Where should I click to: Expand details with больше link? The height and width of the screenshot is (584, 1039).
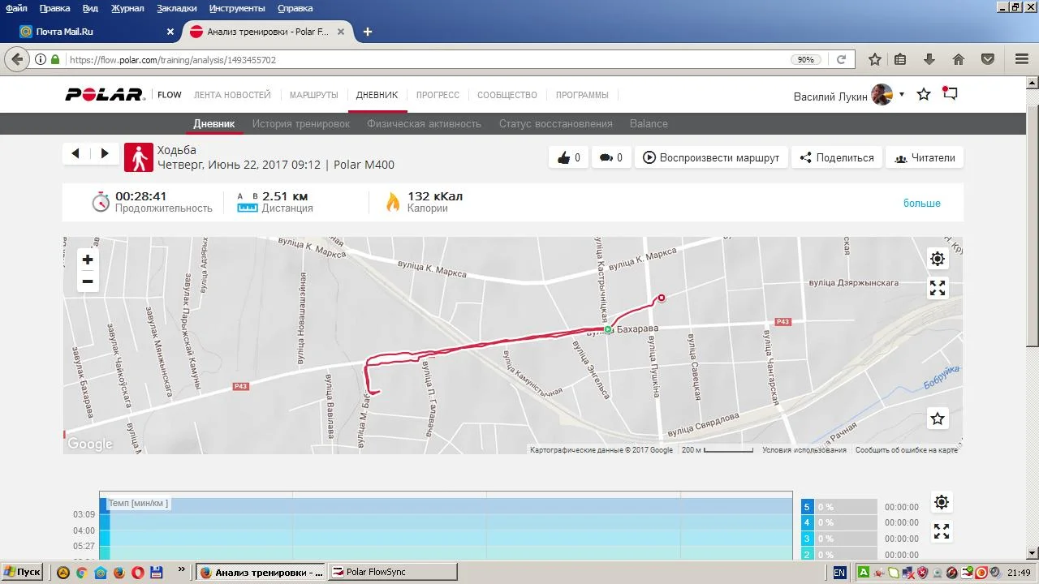[922, 203]
